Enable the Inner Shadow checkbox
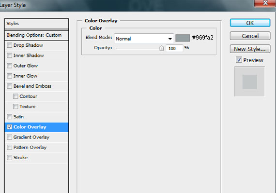 9,55
